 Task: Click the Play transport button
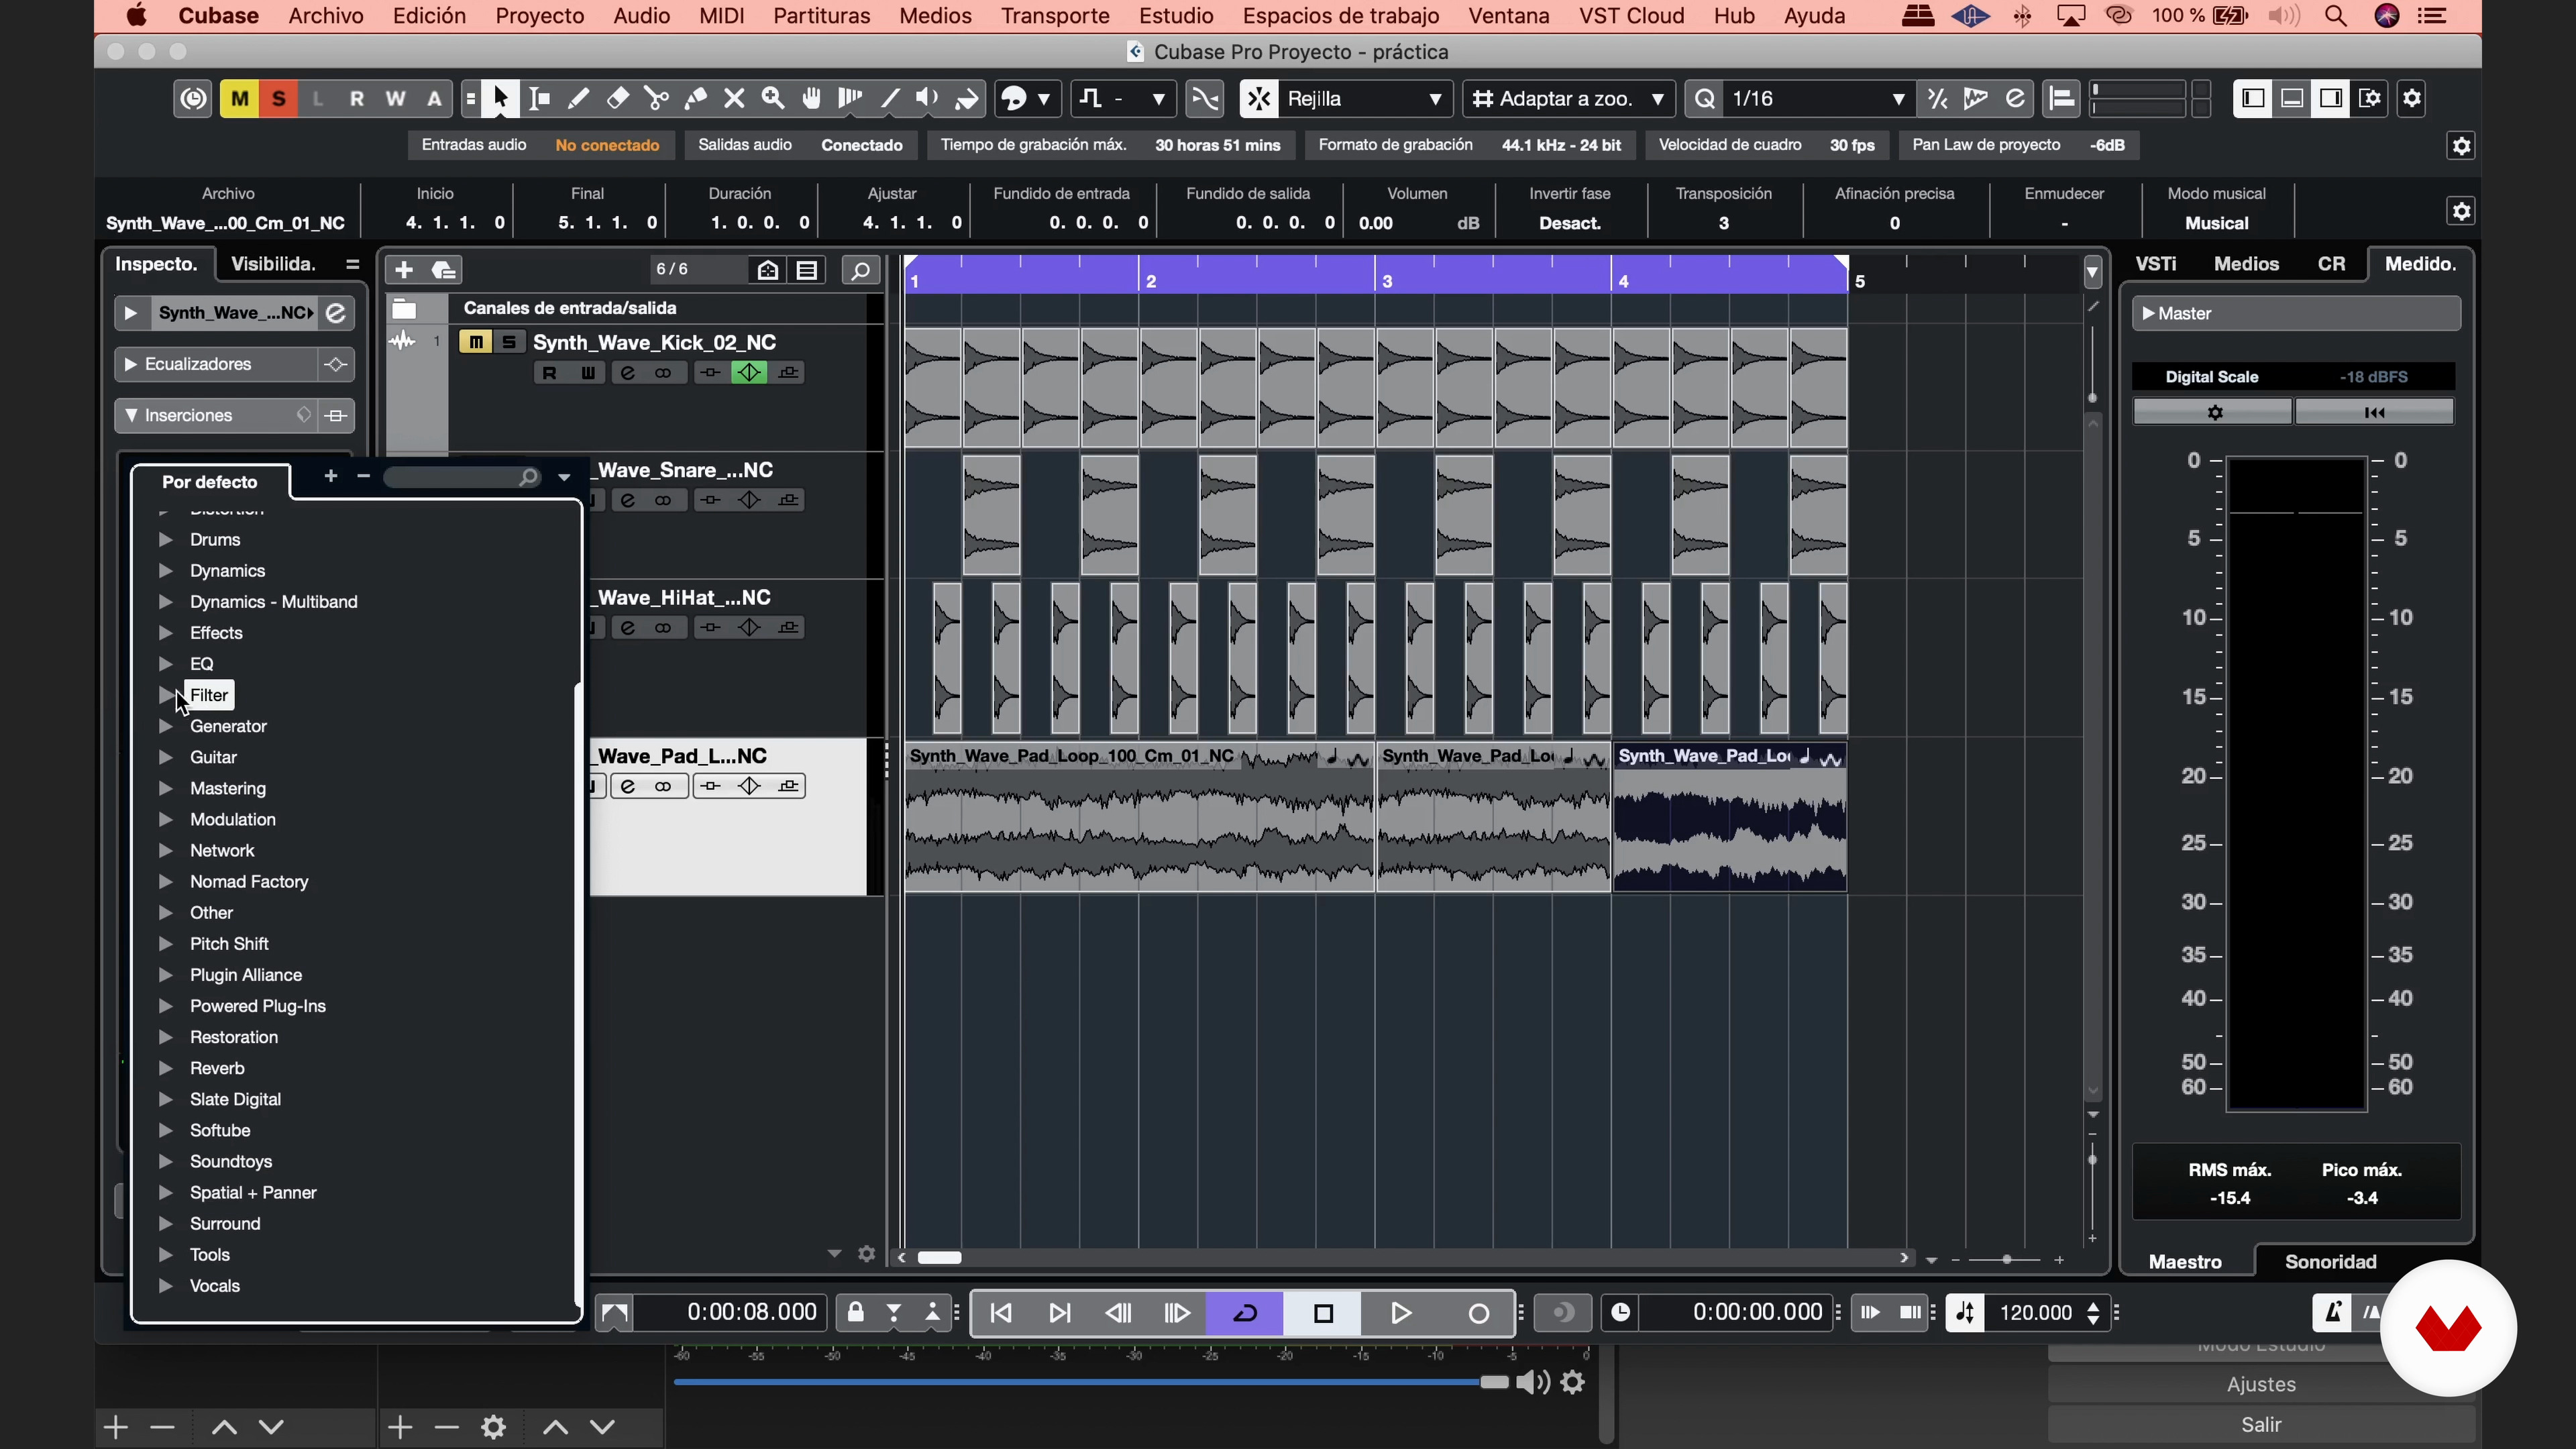click(x=1401, y=1313)
